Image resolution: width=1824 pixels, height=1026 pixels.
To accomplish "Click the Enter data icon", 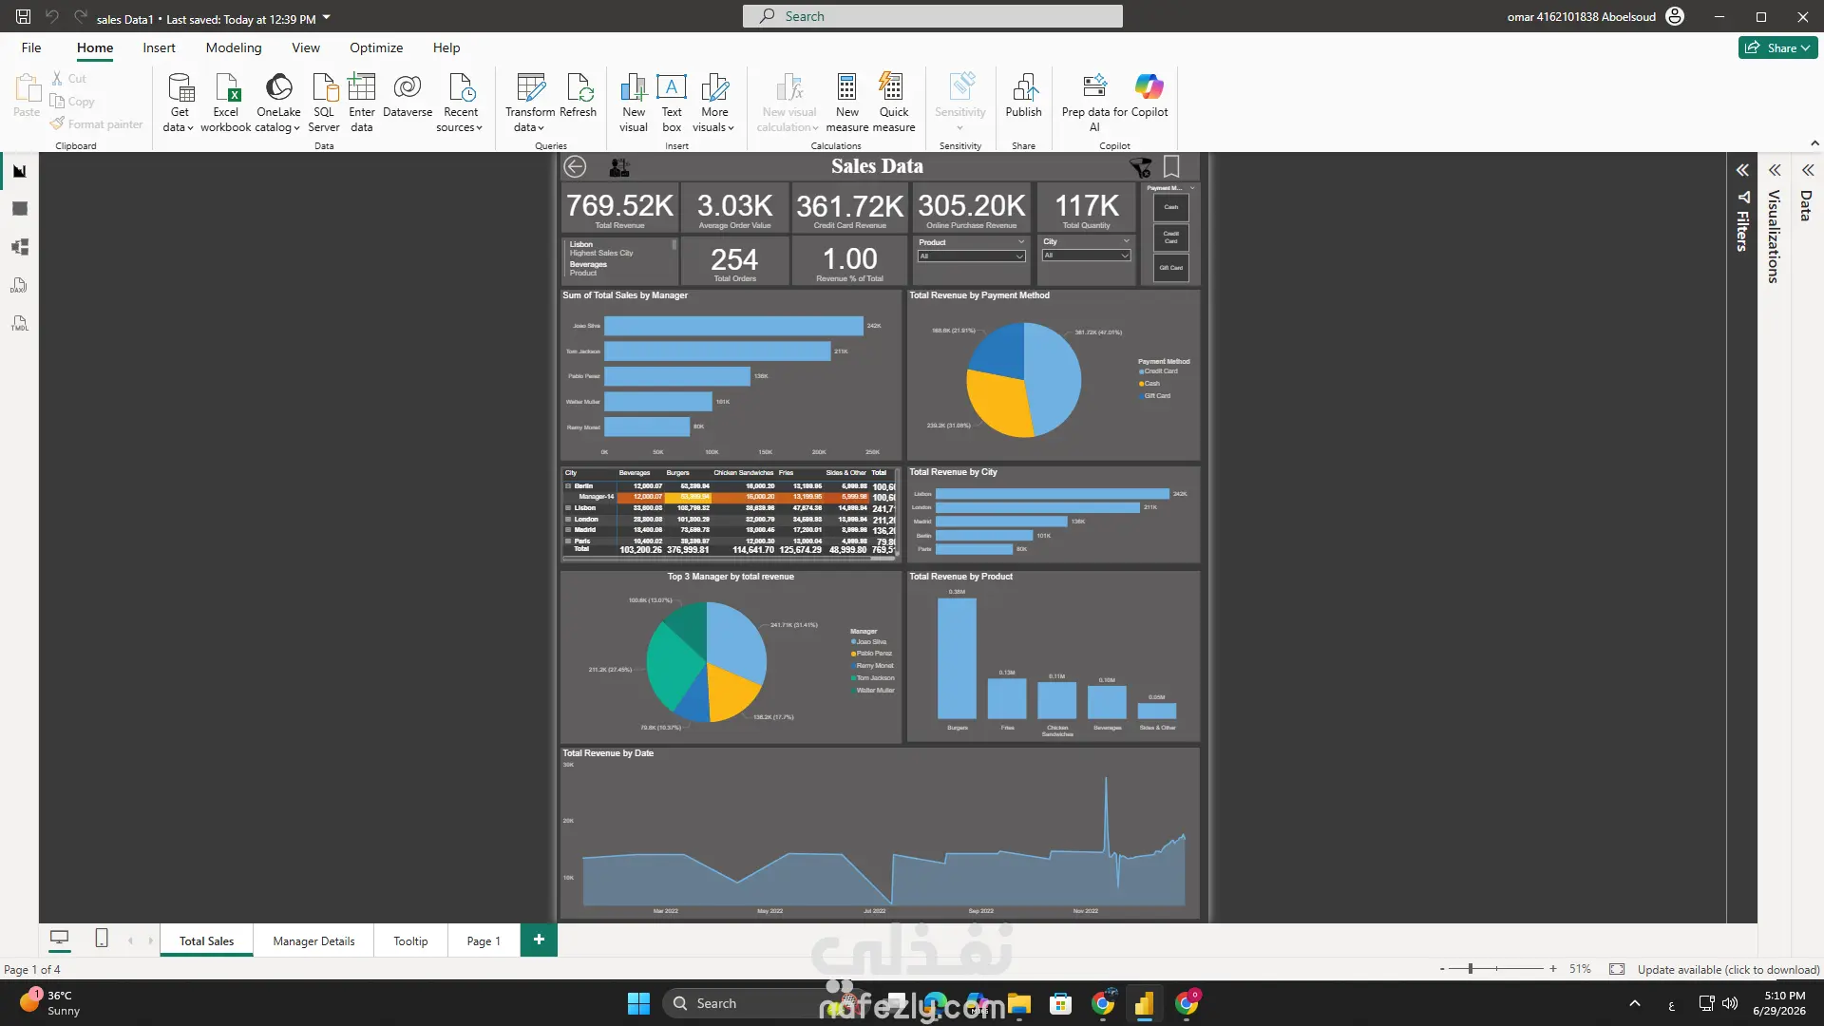I will (x=361, y=87).
